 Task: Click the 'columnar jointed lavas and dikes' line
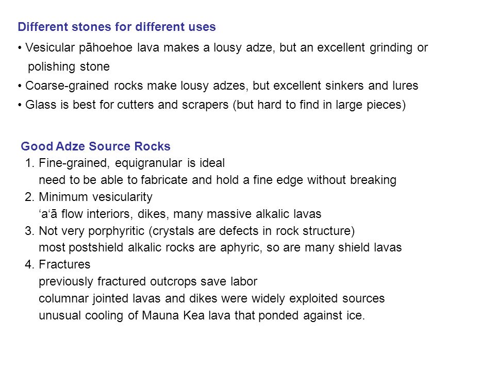[x=212, y=298]
